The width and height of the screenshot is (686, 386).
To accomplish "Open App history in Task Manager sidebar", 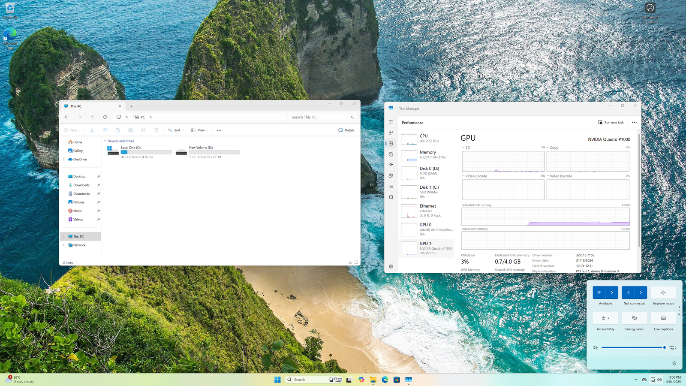I will (391, 154).
